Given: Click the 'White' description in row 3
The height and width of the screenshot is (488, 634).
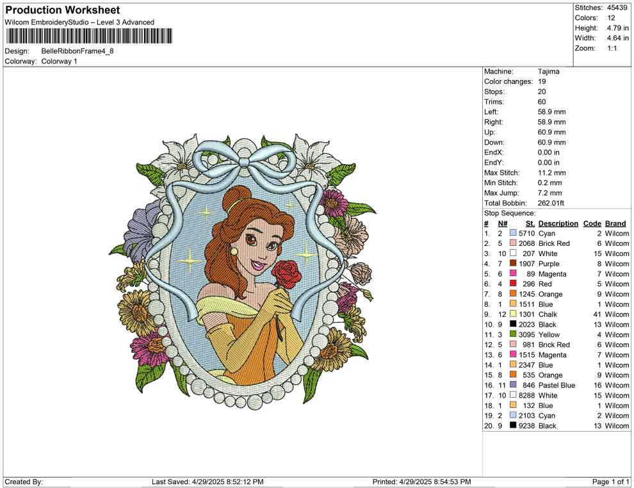Looking at the screenshot, I should click(x=548, y=254).
